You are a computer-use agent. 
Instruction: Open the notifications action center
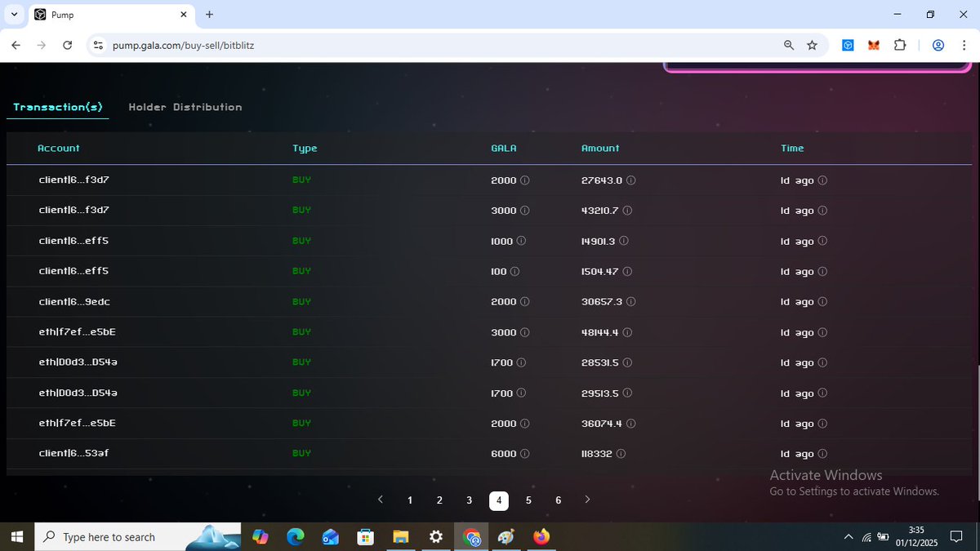coord(956,537)
